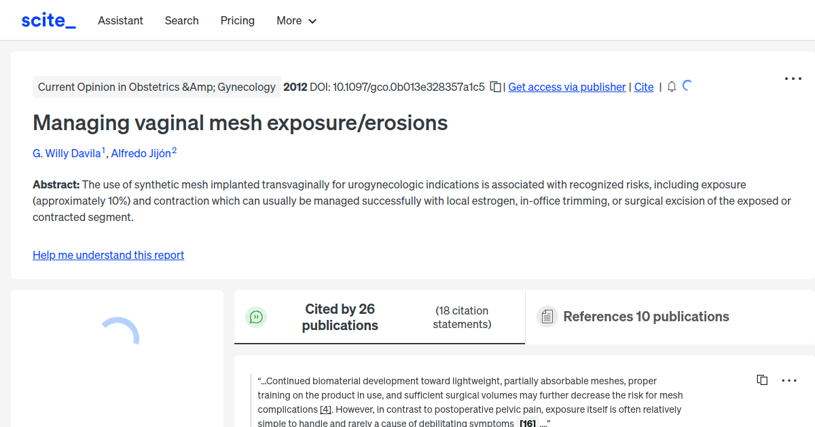Click Help me understand this report

[108, 255]
